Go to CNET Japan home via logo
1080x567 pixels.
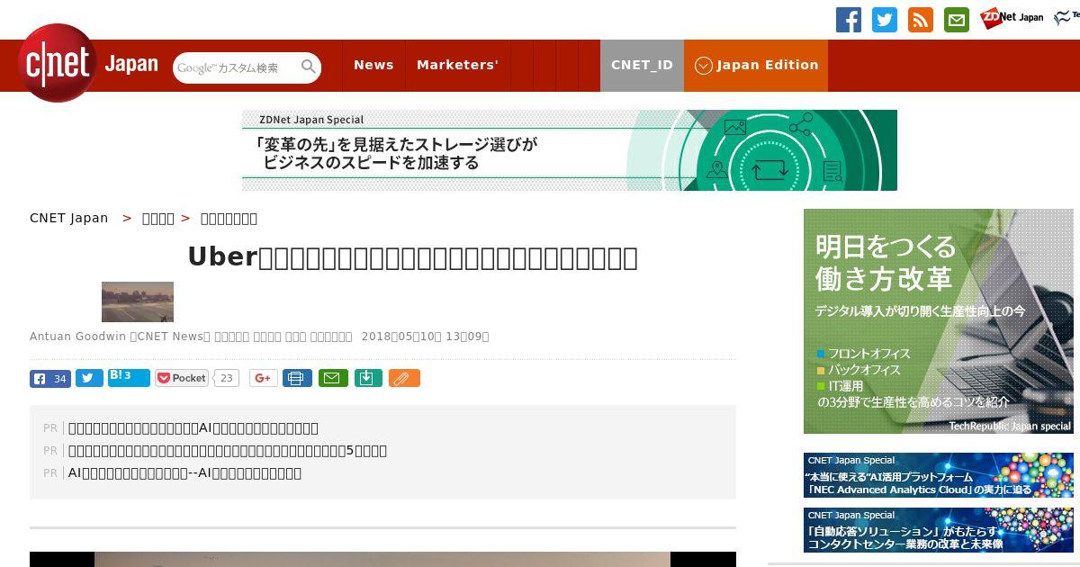click(x=88, y=64)
